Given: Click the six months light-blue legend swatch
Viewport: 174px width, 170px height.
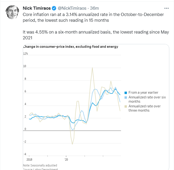Looking at the screenshot, I should [126, 97].
